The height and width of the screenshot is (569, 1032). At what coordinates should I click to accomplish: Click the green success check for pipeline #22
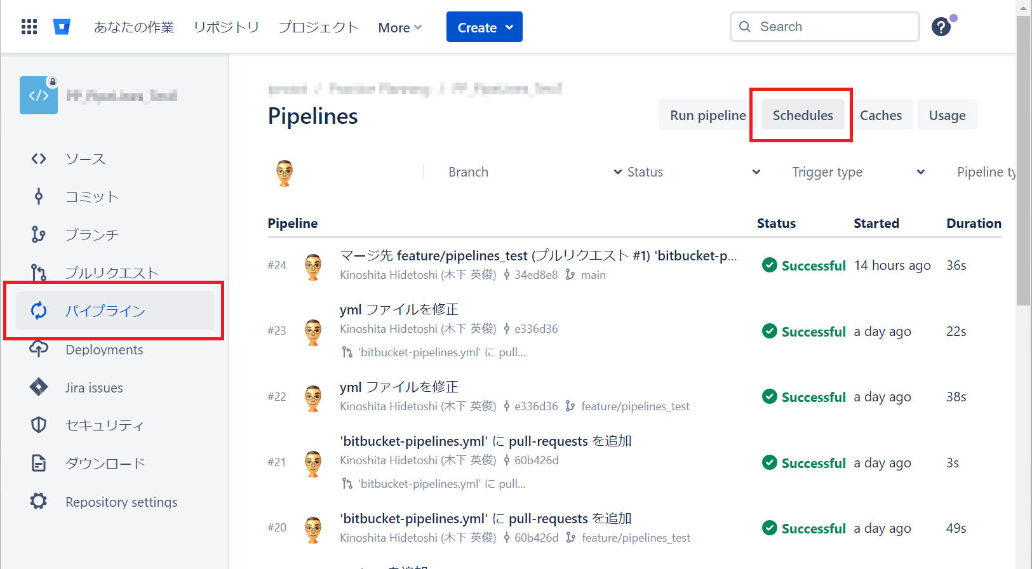click(770, 396)
